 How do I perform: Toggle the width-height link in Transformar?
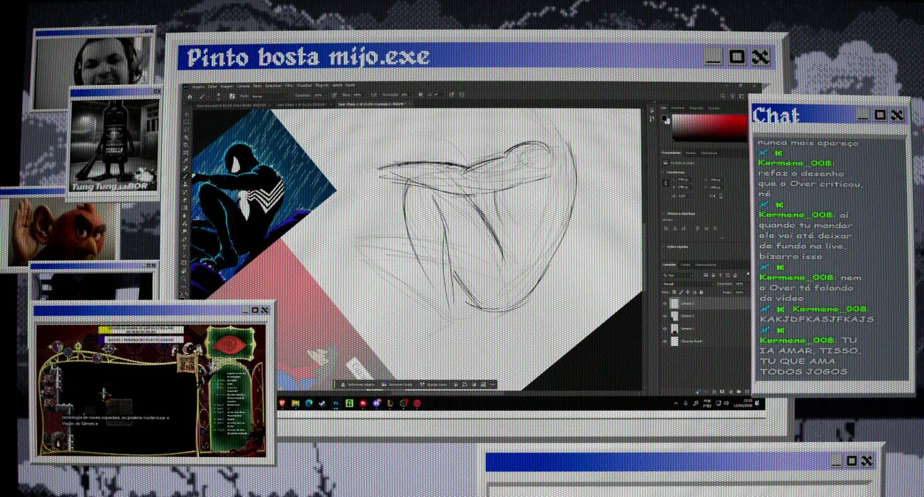tap(667, 183)
